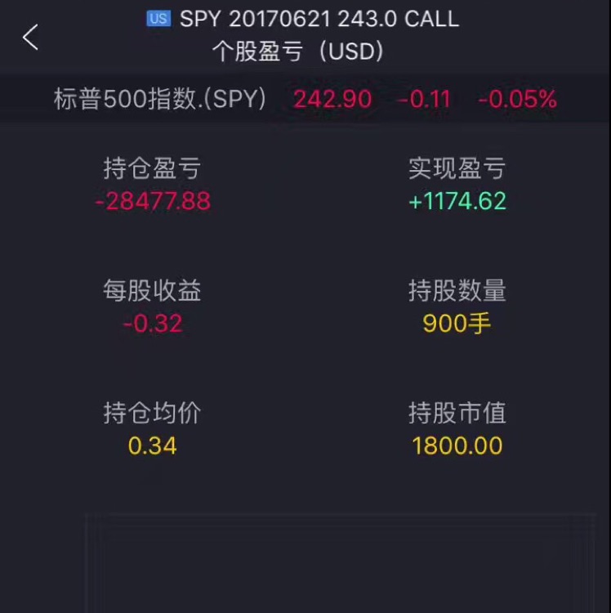Viewport: 611px width, 613px height.
Task: Click the blue US market badge
Action: [x=158, y=18]
